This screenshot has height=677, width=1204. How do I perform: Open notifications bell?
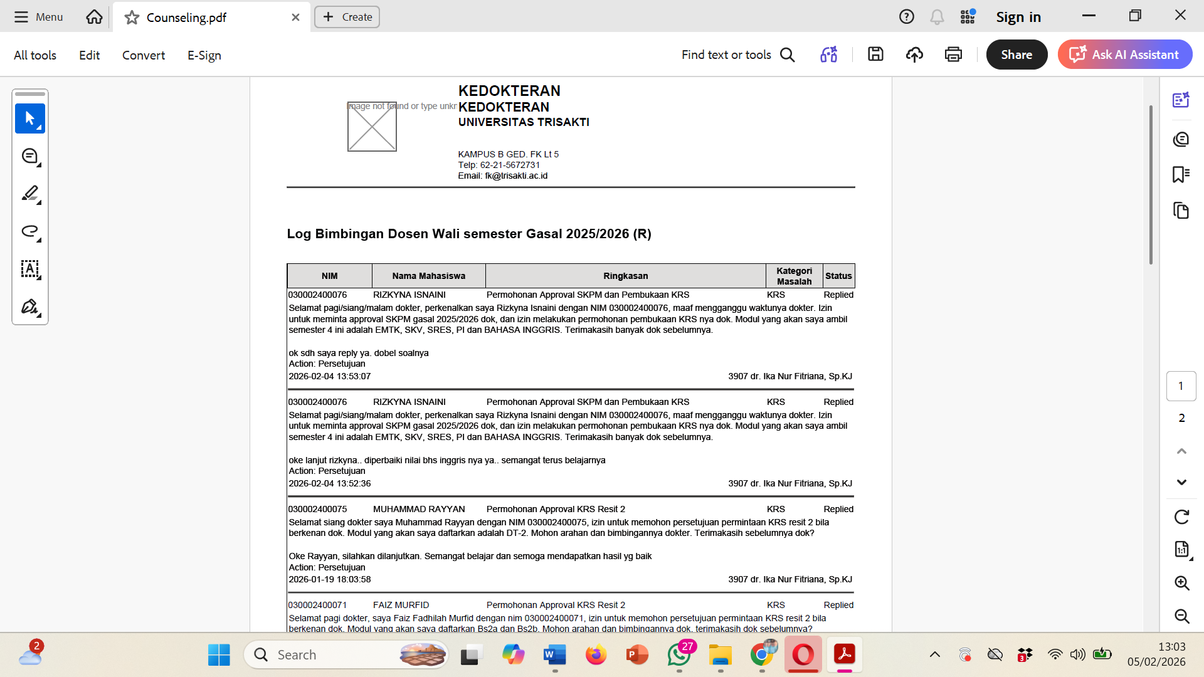[x=937, y=17]
